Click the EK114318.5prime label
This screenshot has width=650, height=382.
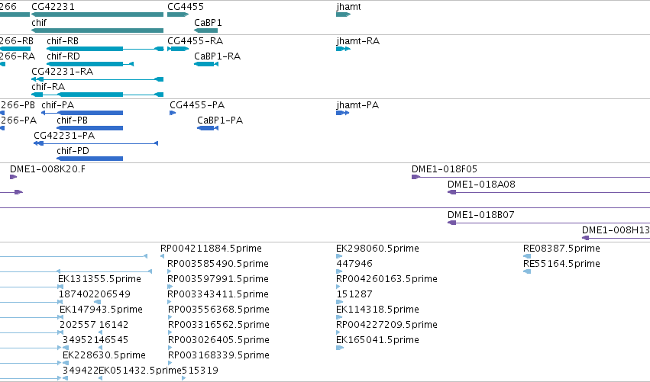tap(377, 310)
